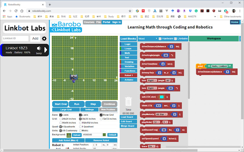Click the background image picker icon
This screenshot has width=244, height=152.
pyautogui.click(x=69, y=135)
